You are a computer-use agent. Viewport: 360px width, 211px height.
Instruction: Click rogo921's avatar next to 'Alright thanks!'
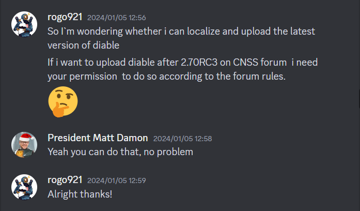coord(24,187)
